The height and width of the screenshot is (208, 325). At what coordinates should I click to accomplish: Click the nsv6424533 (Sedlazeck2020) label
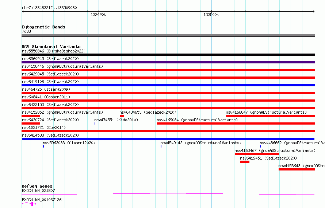[50, 135]
